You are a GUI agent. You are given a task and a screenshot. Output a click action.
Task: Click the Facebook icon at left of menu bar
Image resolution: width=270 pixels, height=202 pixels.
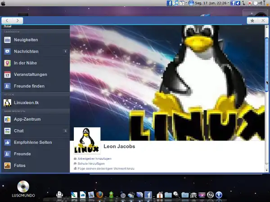[x=169, y=3]
